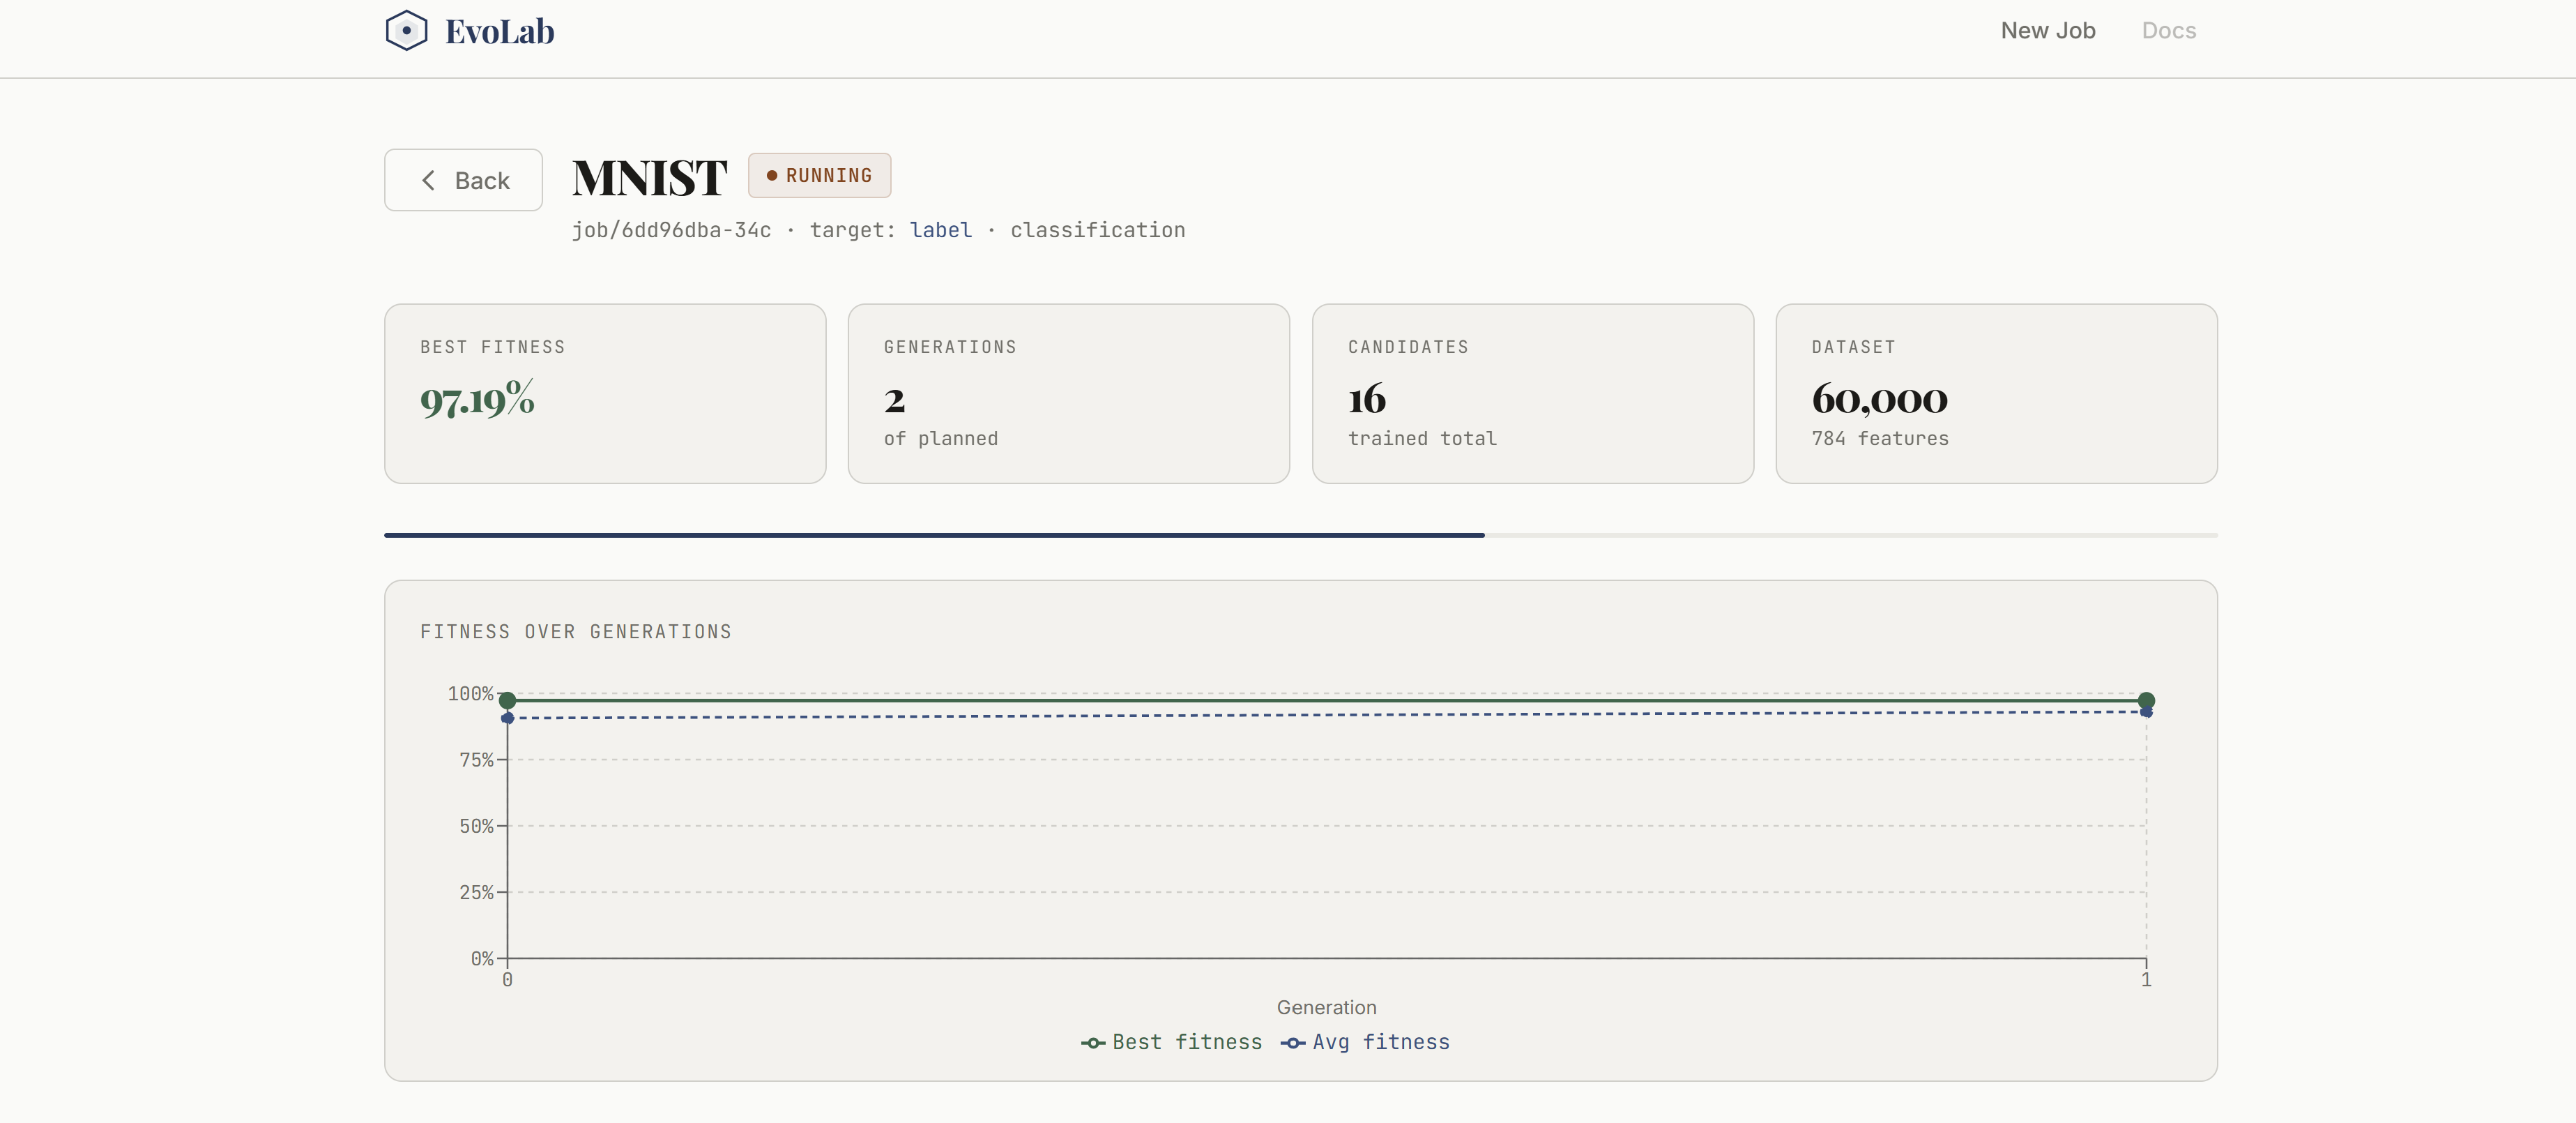The image size is (2576, 1123).
Task: Click the Running status dot indicator
Action: click(x=771, y=175)
